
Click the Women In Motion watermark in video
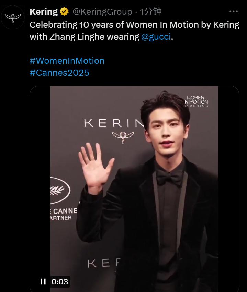tap(196, 101)
